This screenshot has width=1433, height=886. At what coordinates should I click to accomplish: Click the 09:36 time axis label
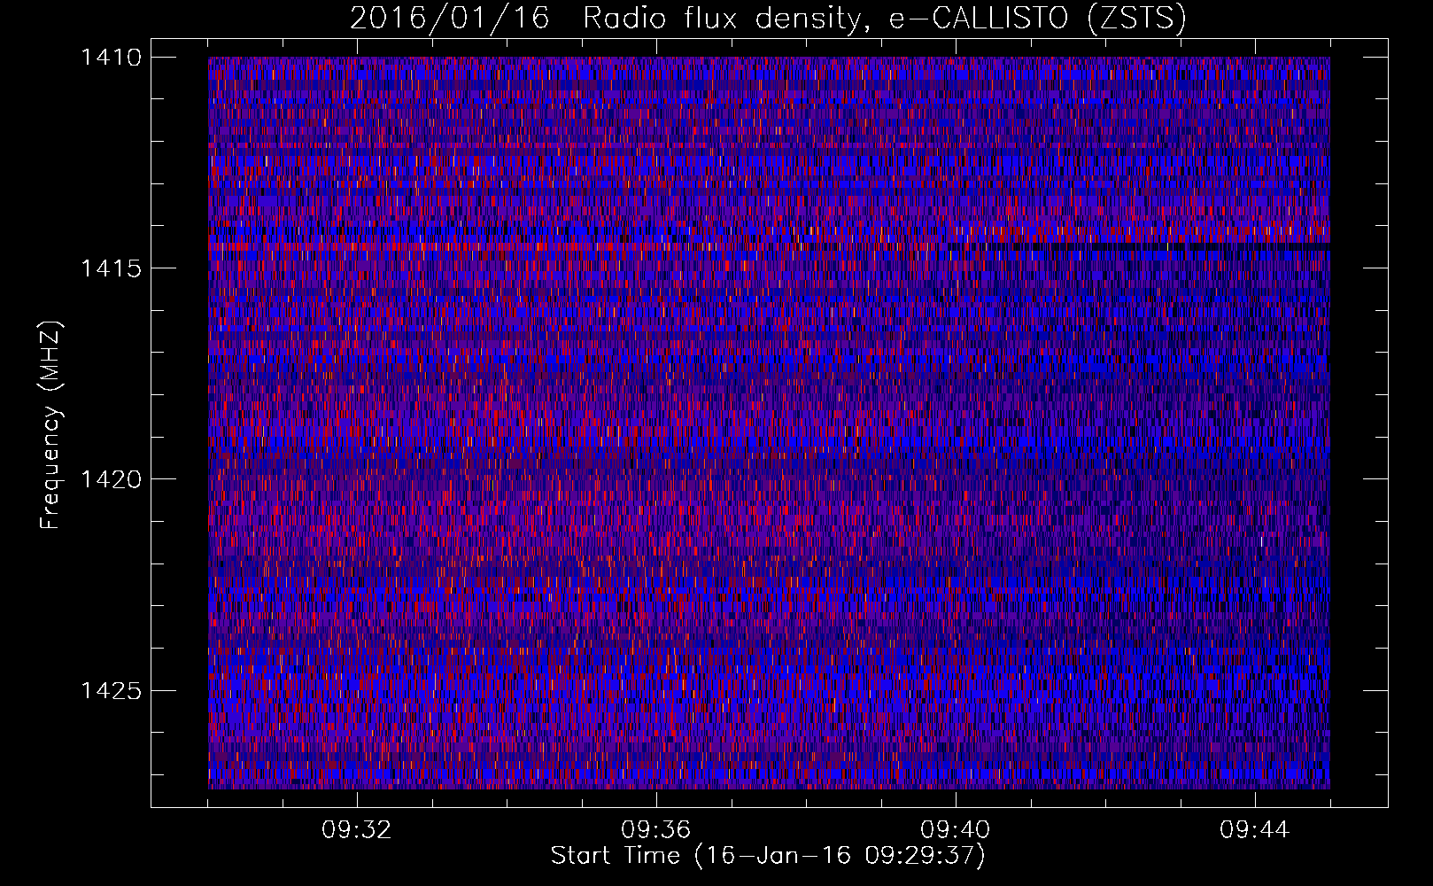[656, 830]
